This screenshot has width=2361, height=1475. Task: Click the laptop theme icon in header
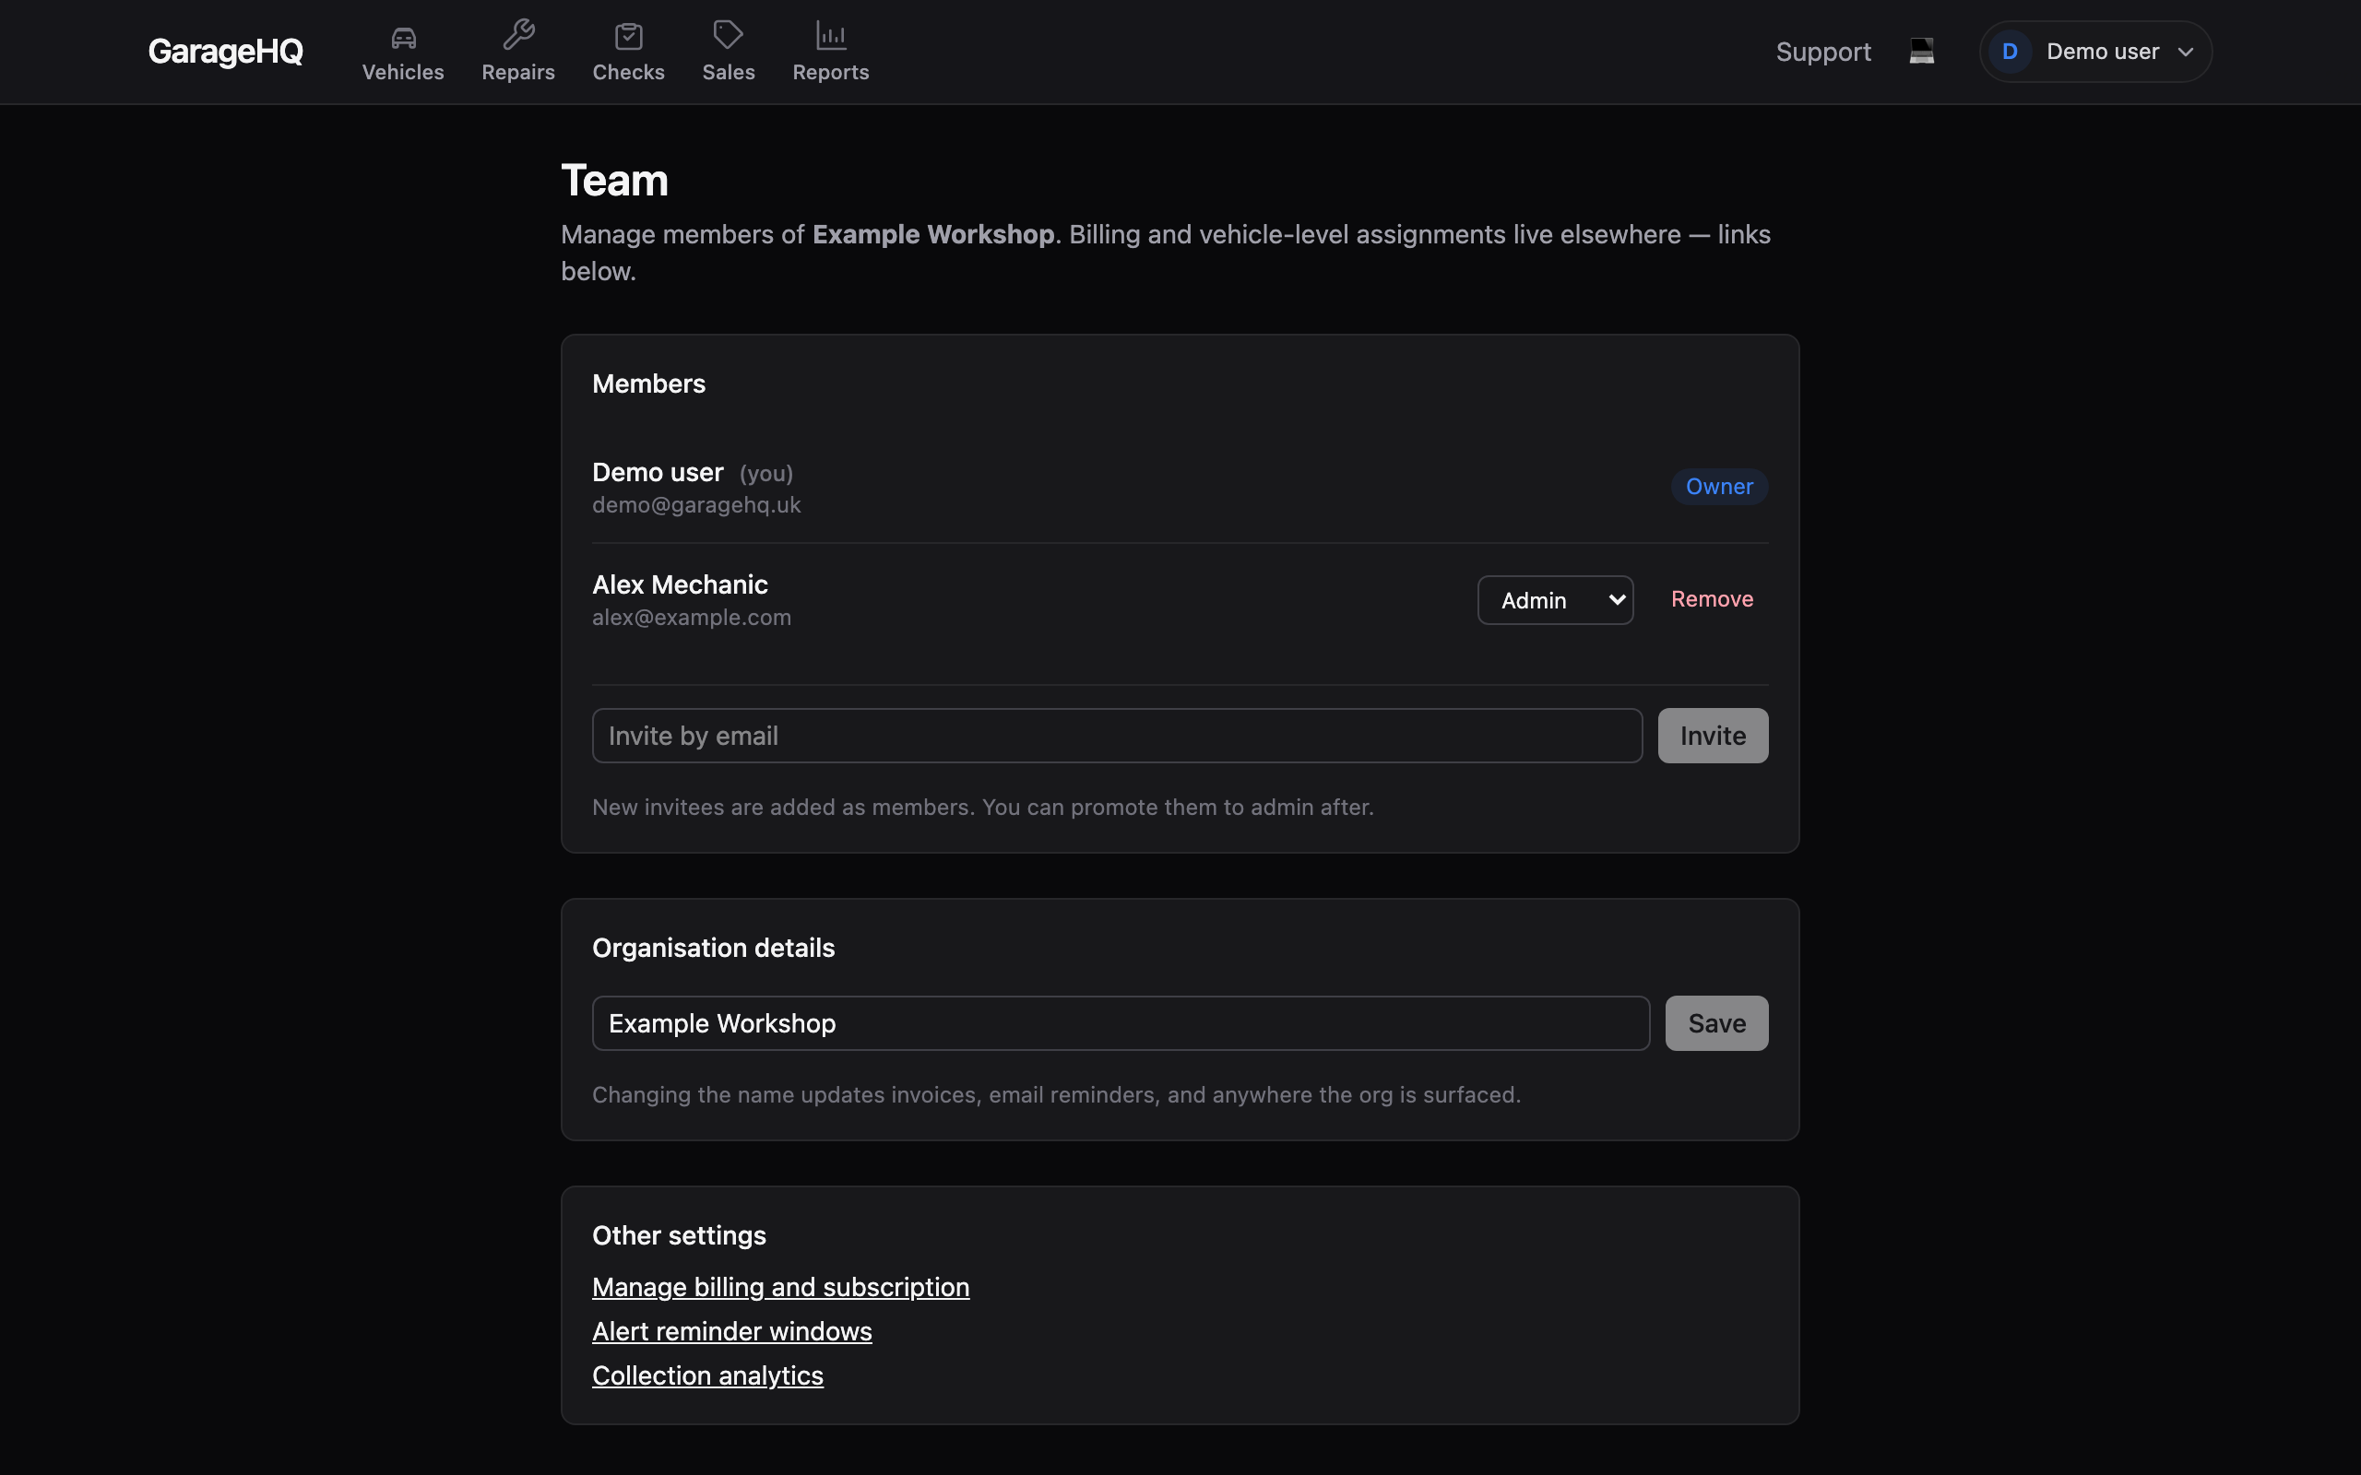coord(1921,51)
